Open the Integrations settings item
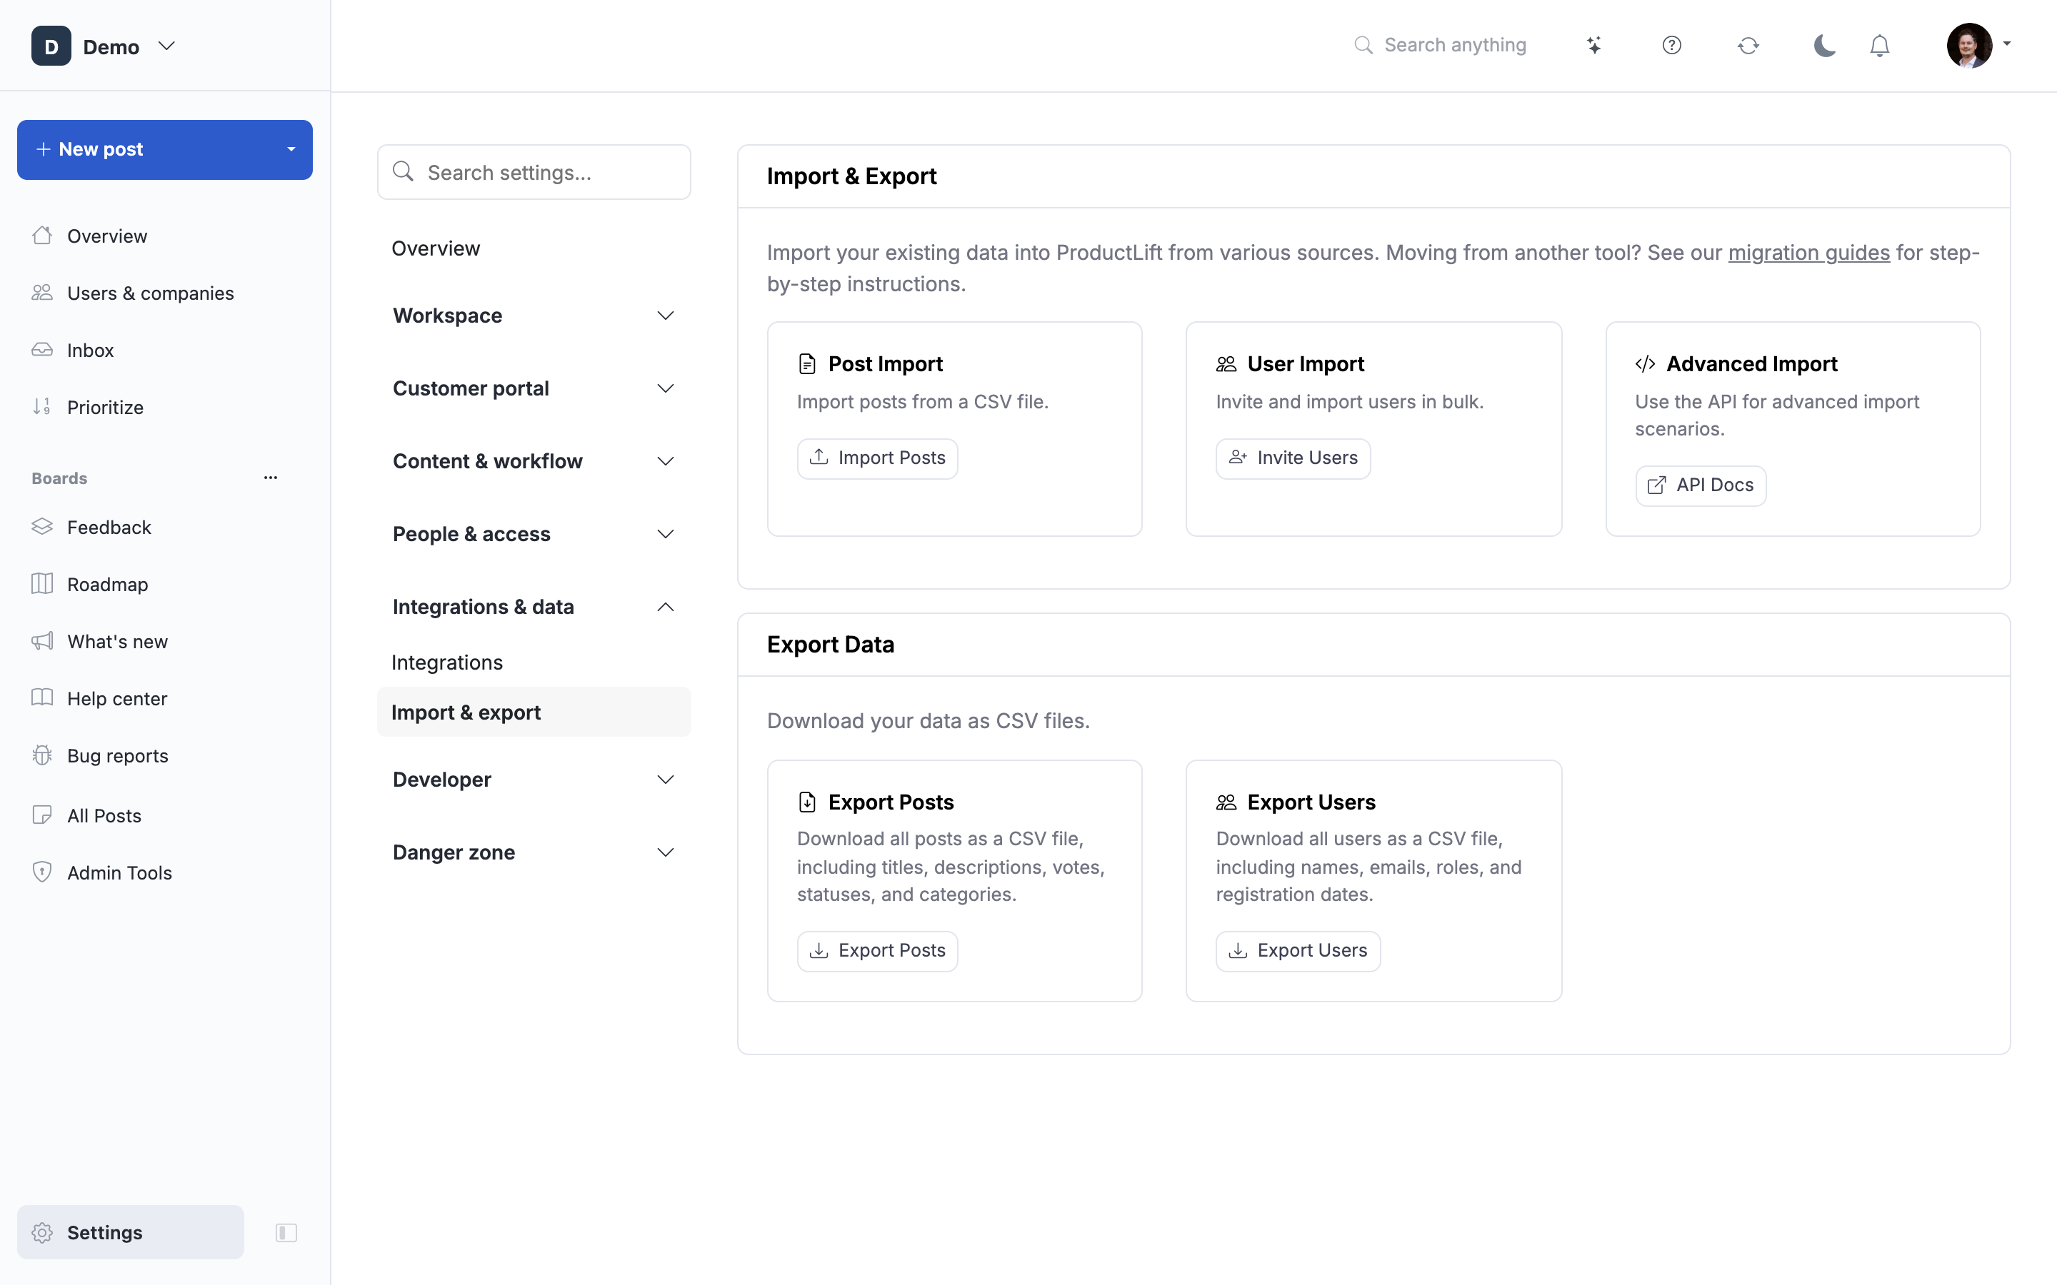Image resolution: width=2057 pixels, height=1285 pixels. click(534, 662)
